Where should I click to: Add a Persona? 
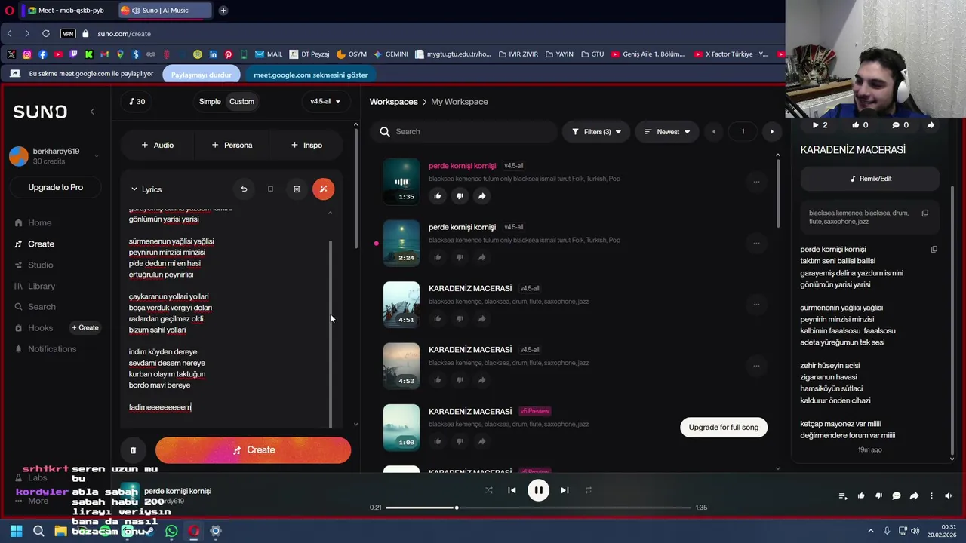pos(232,145)
